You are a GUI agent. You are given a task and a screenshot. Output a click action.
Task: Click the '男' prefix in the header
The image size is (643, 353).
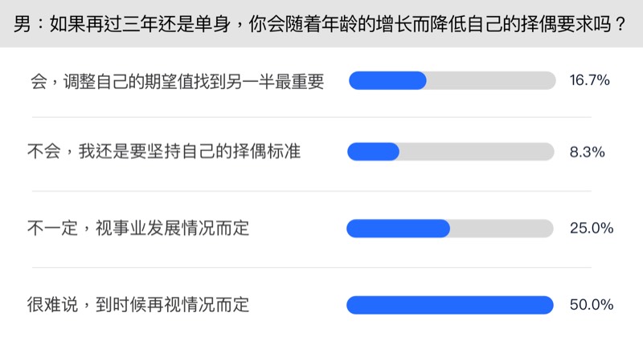[23, 23]
